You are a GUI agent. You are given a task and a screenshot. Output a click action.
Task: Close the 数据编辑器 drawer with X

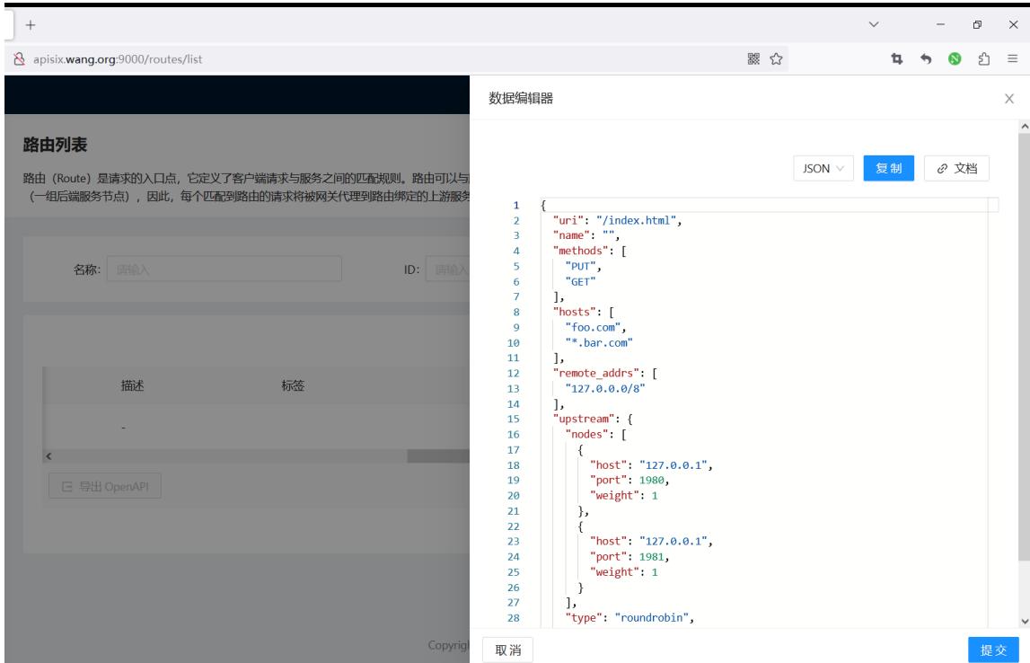(1009, 99)
